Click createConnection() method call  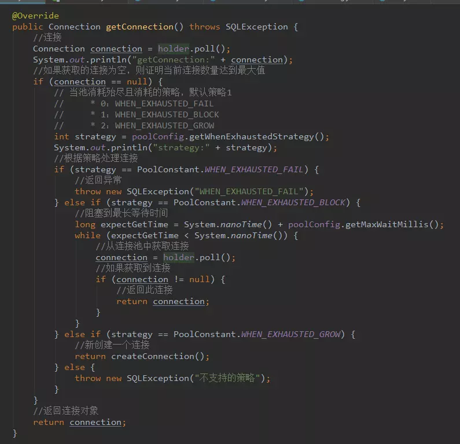(x=158, y=356)
